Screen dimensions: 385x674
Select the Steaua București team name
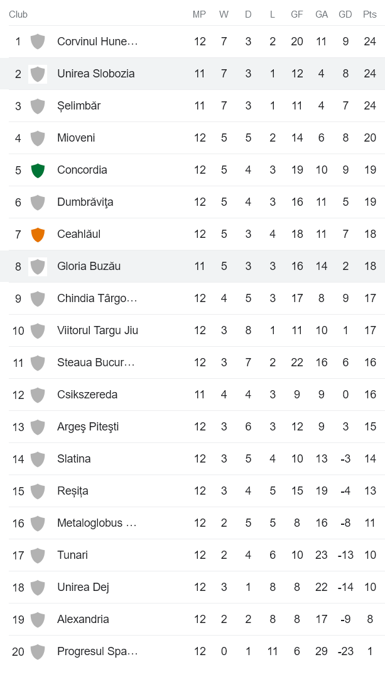pyautogui.click(x=95, y=362)
